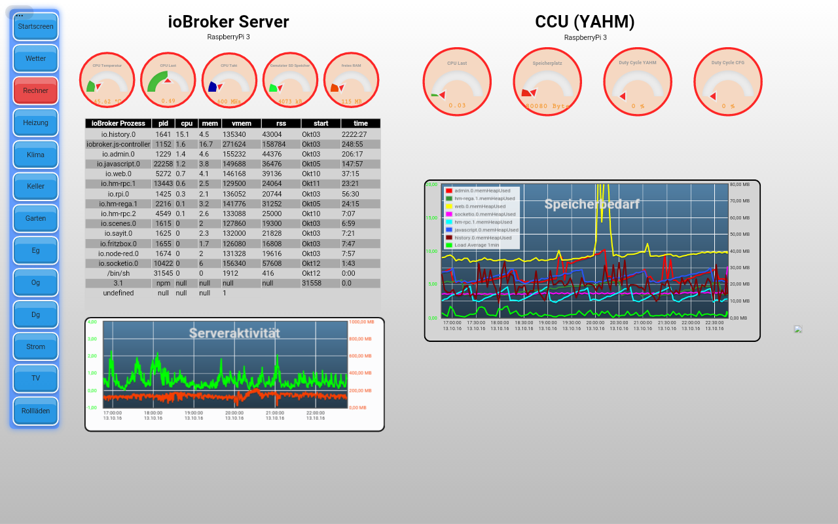The width and height of the screenshot is (838, 524).
Task: Select the iobroker.js-controller process name
Action: [118, 144]
